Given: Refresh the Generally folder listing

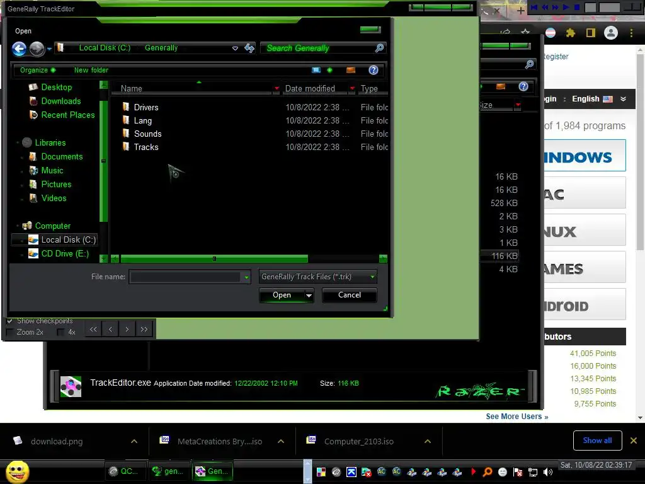Looking at the screenshot, I should click(x=249, y=48).
